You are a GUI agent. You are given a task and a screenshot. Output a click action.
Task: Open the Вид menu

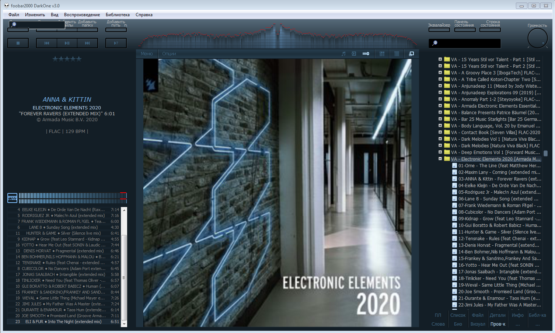click(55, 15)
